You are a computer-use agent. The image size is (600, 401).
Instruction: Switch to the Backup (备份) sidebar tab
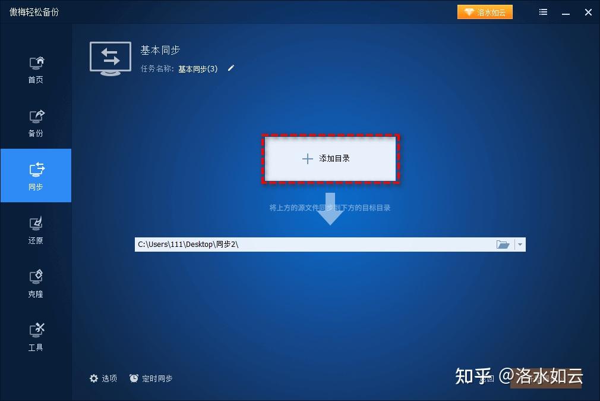[x=36, y=123]
